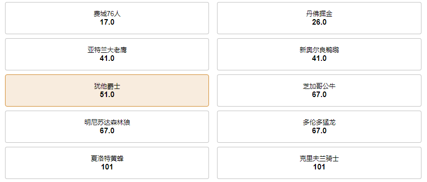Choose 丹佛掘金 at odds 26.0
This screenshot has width=427, height=182.
tap(319, 18)
